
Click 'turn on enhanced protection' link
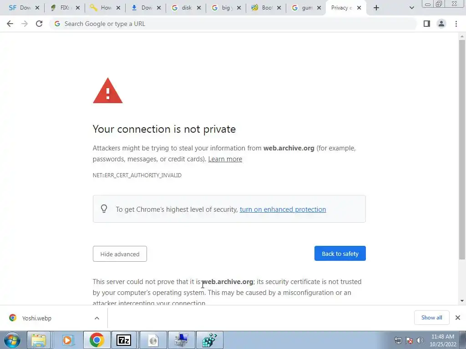tap(283, 209)
